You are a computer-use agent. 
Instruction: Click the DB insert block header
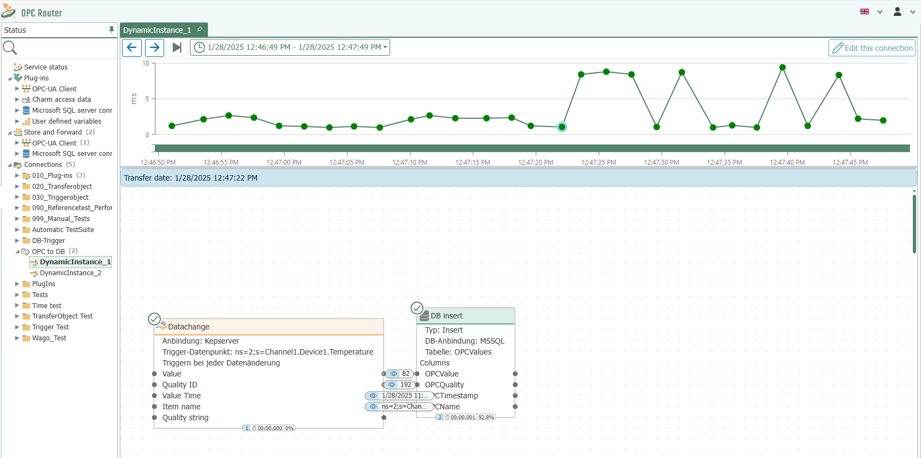pyautogui.click(x=466, y=316)
